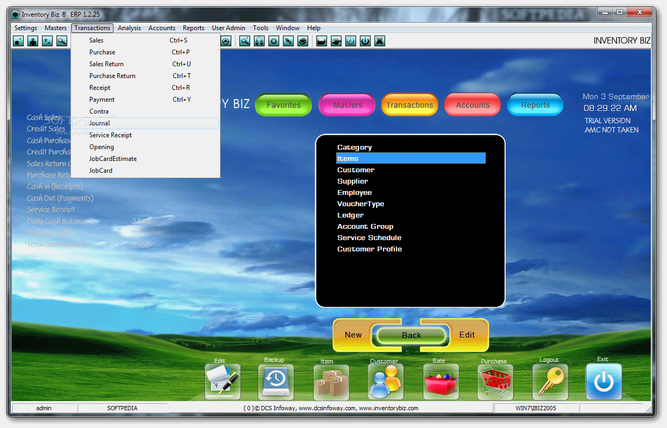Open the Reports menu in menu bar

pos(194,28)
